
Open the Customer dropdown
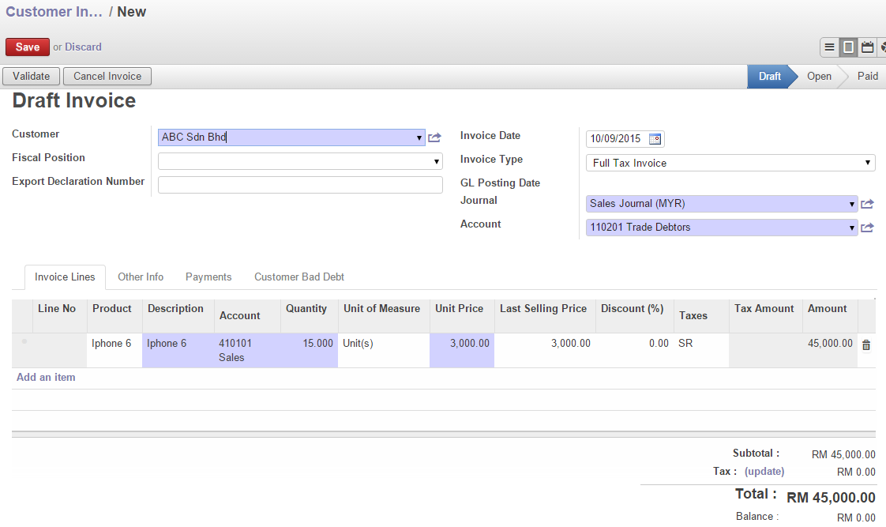click(x=420, y=137)
